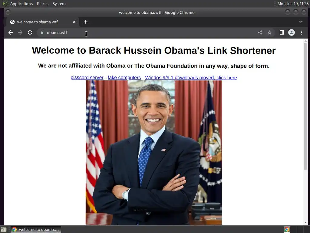Viewport: 310px width, 233px height.
Task: Click the Applications menu logo icon
Action: tap(5, 4)
